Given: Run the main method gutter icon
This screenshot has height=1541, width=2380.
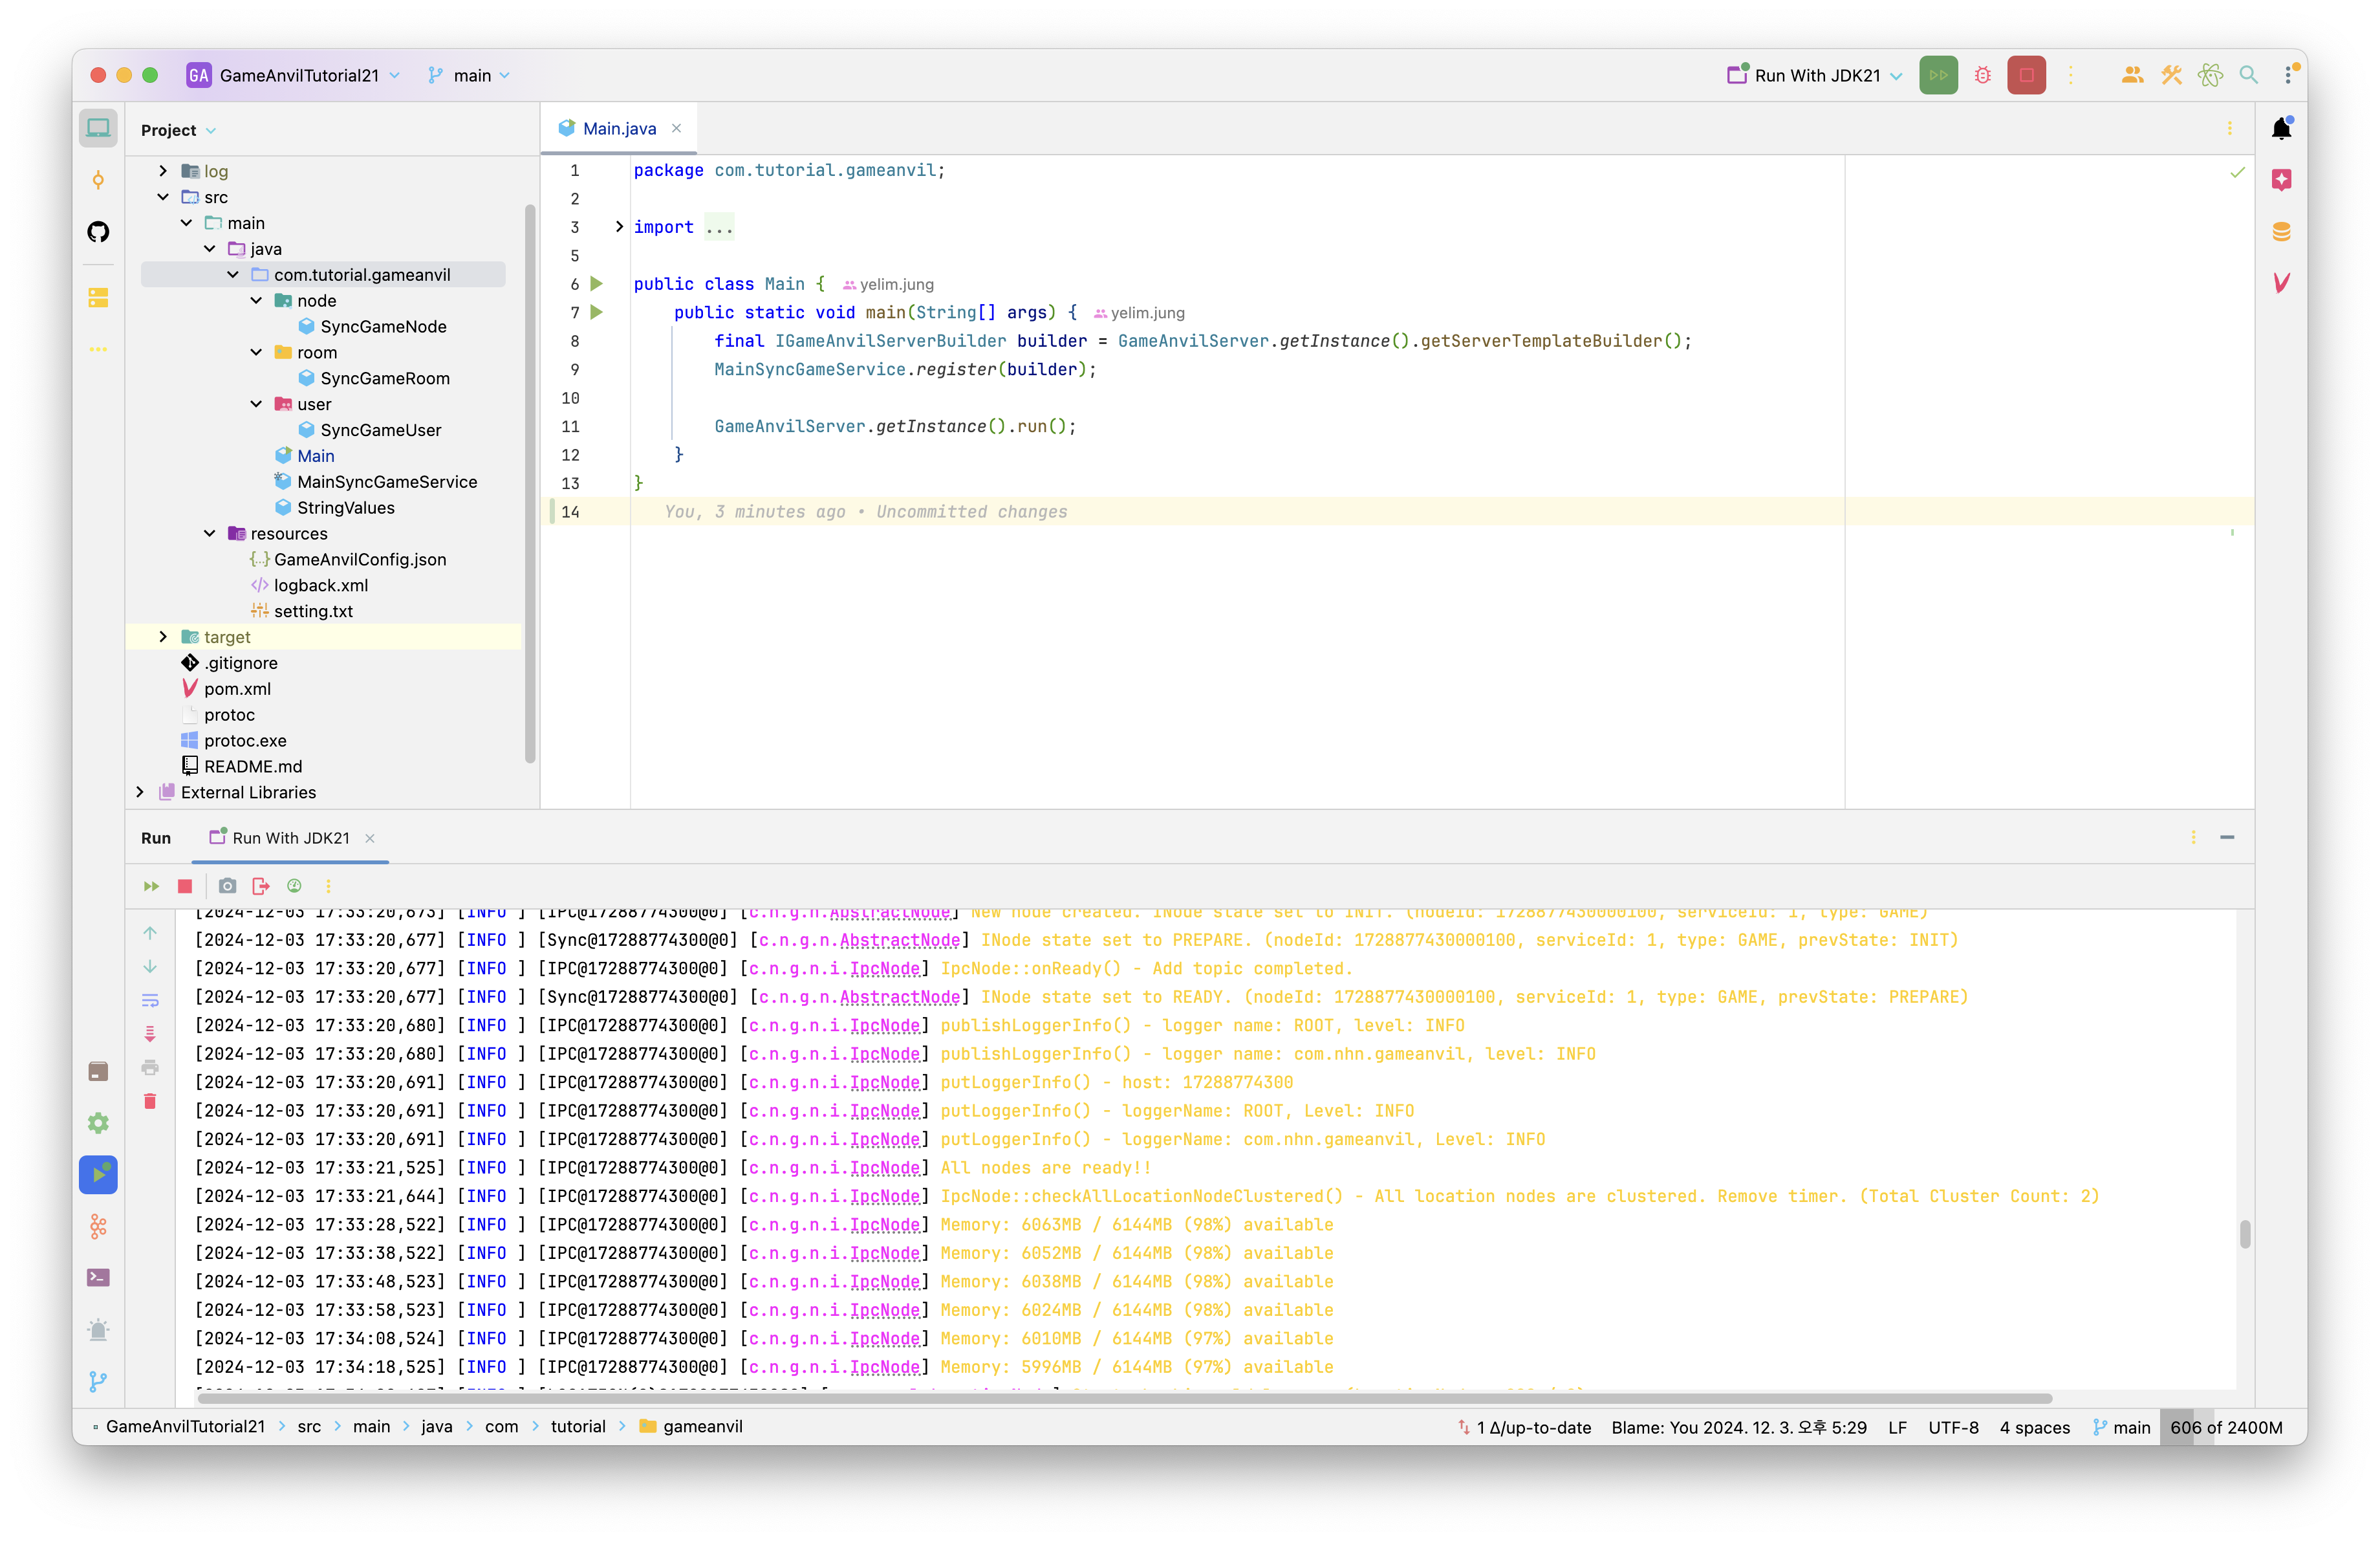Looking at the screenshot, I should pyautogui.click(x=596, y=312).
